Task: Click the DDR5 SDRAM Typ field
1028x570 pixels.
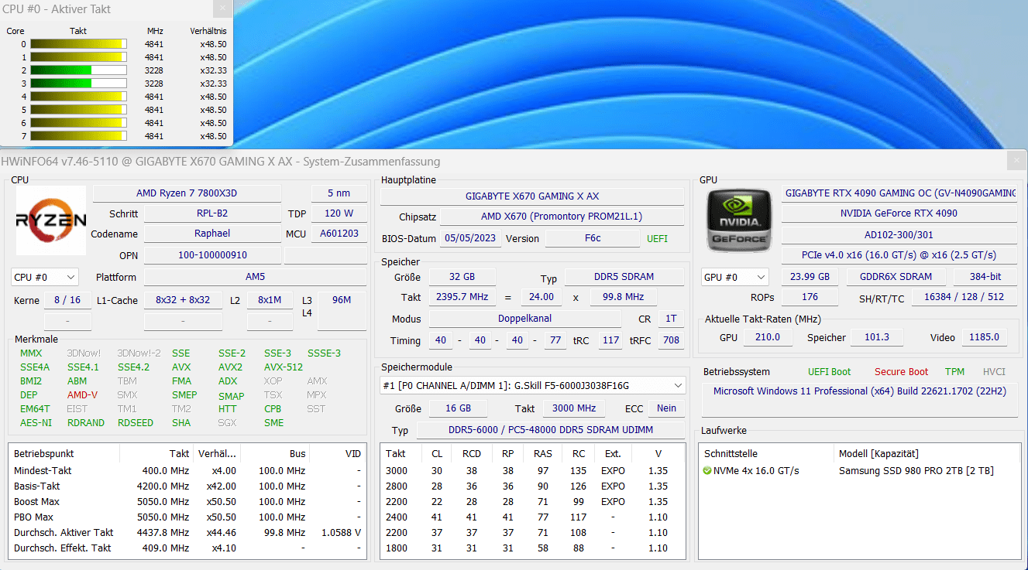Action: click(624, 277)
